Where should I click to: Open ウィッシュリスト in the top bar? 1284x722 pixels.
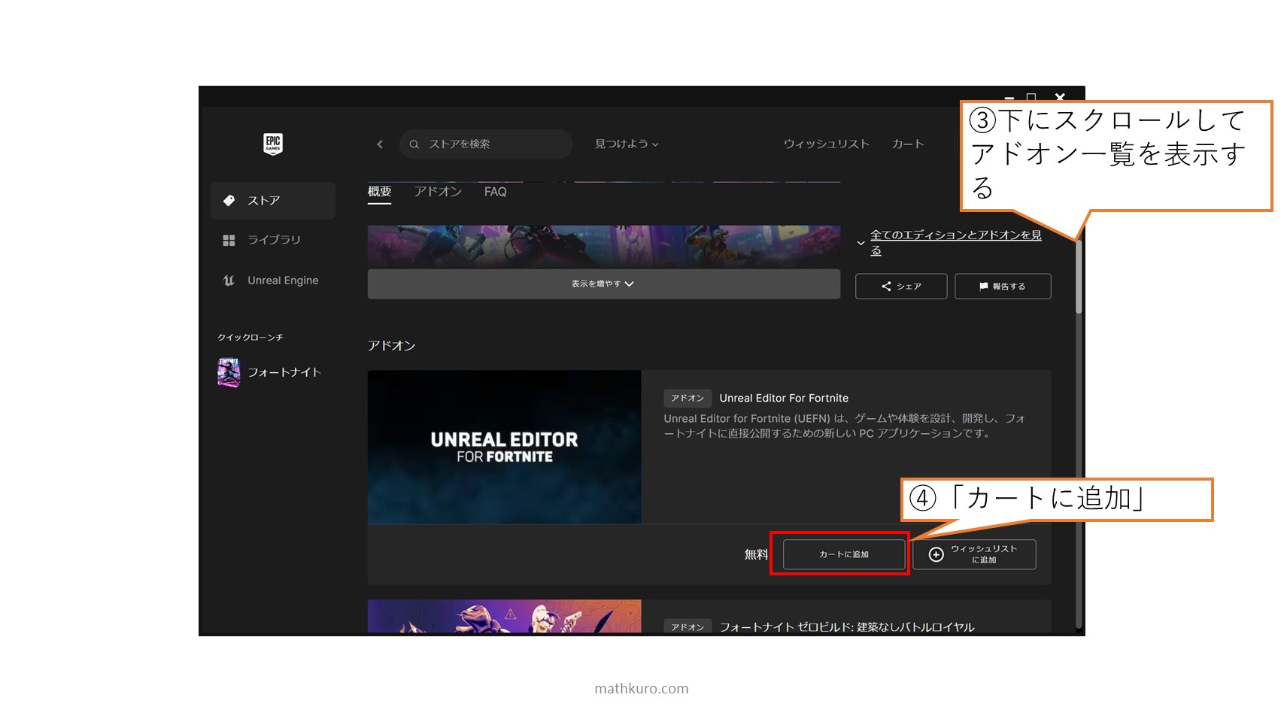point(826,144)
